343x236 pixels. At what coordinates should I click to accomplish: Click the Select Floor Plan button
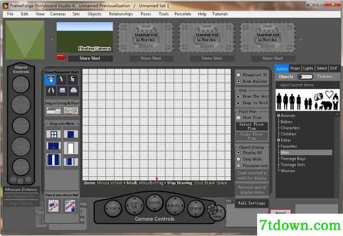tap(251, 127)
